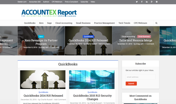Click Cloud Accounting tag on slider

tap(128, 36)
